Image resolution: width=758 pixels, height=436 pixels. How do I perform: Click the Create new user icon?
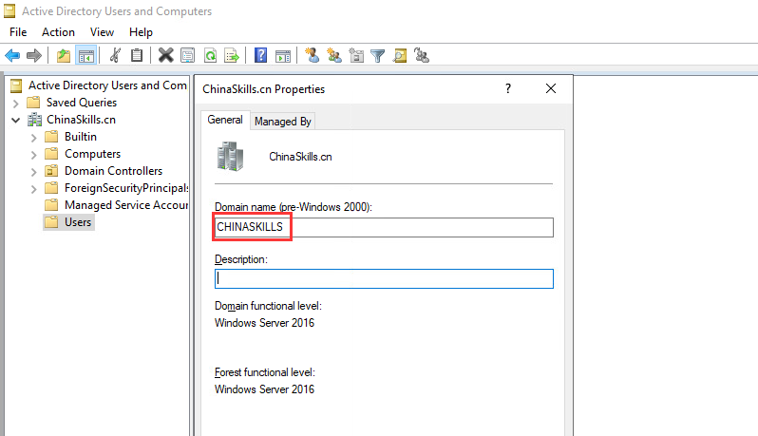pyautogui.click(x=313, y=56)
